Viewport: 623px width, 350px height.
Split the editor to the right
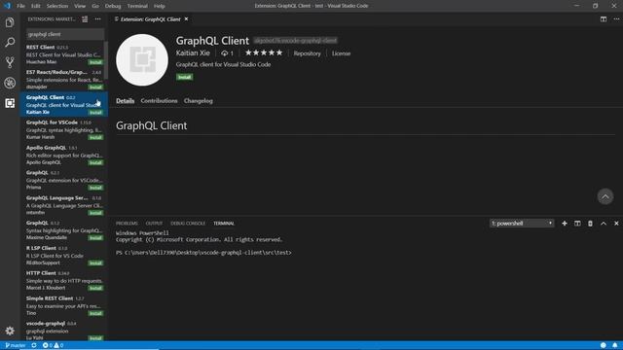pyautogui.click(x=604, y=19)
